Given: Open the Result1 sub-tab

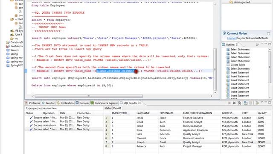Looking at the screenshot, I should (117, 108).
